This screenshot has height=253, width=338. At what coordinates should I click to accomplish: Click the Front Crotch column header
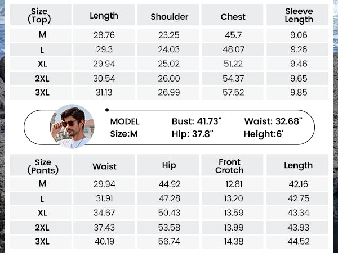tap(229, 165)
